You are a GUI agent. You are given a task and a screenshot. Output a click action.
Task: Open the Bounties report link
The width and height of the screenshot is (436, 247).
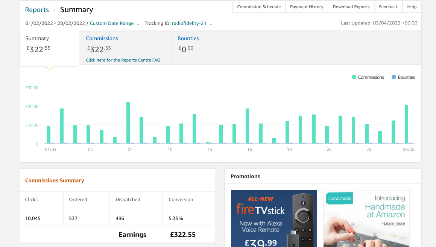pyautogui.click(x=188, y=38)
